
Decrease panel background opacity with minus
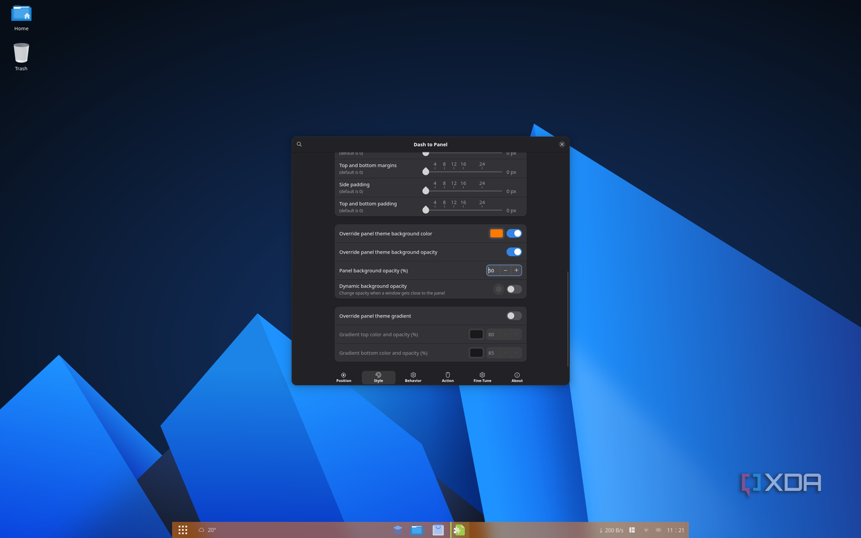tap(505, 270)
